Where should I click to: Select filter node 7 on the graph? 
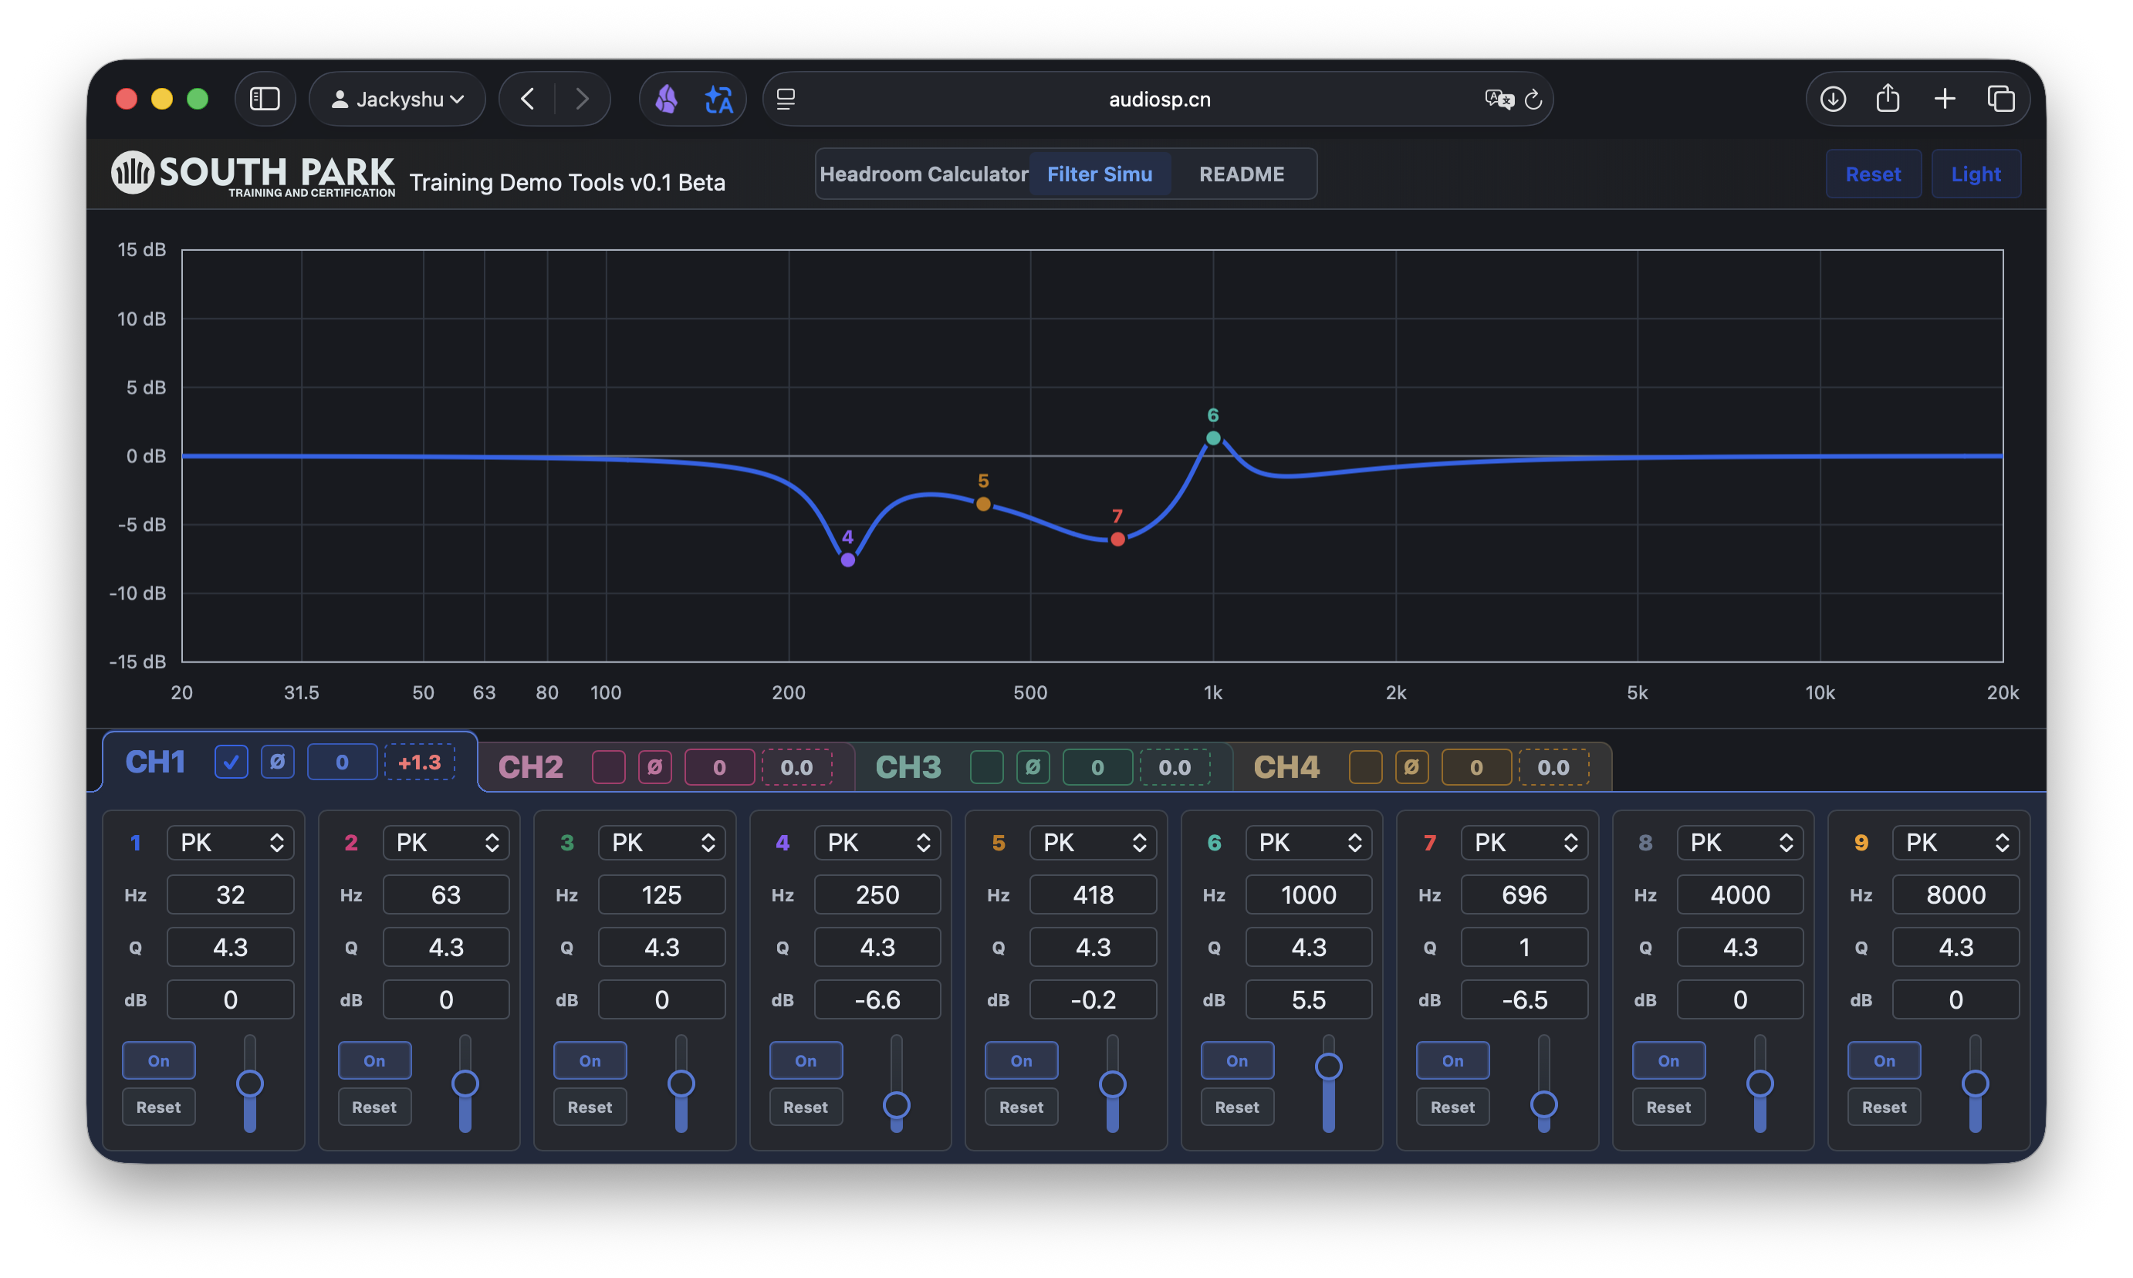point(1117,539)
